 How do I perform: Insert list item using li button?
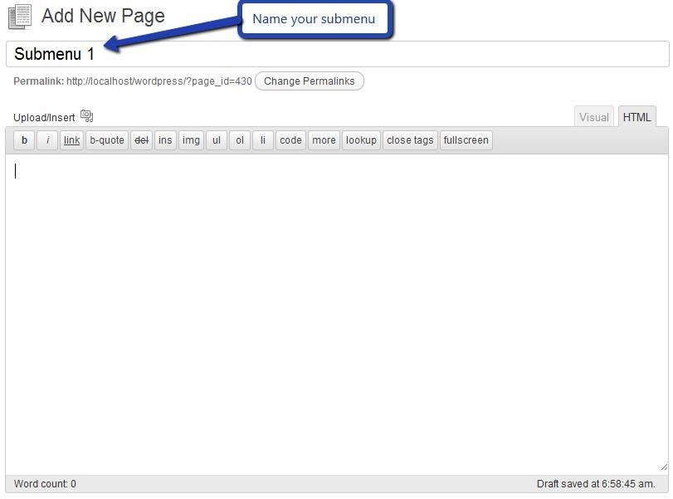click(x=262, y=140)
